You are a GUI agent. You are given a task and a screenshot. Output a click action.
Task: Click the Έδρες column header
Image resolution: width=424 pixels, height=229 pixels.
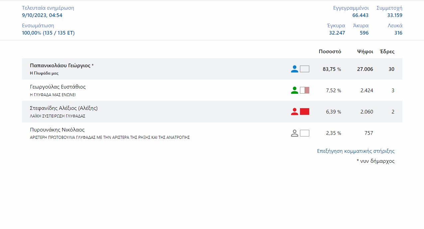pos(387,52)
